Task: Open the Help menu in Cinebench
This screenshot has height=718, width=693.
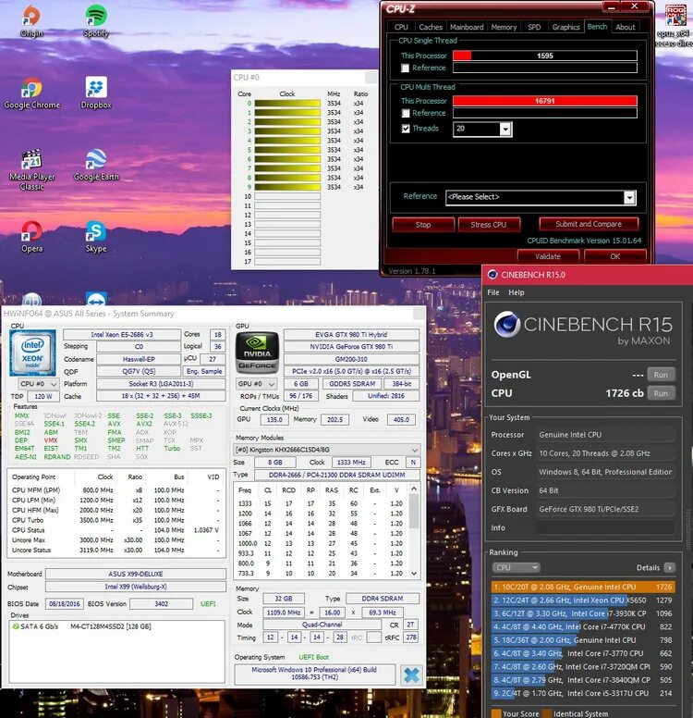Action: pos(517,292)
